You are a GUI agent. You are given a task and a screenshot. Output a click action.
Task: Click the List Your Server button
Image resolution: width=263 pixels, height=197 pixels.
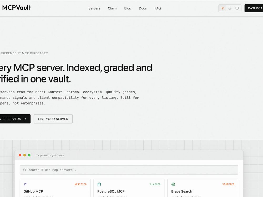pyautogui.click(x=53, y=119)
